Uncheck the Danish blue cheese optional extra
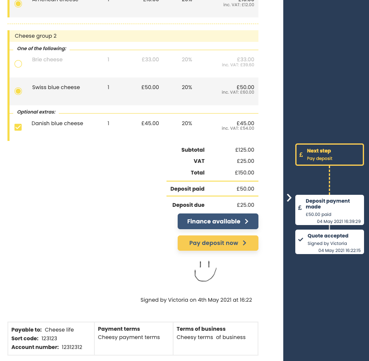The image size is (369, 361). pos(18,127)
